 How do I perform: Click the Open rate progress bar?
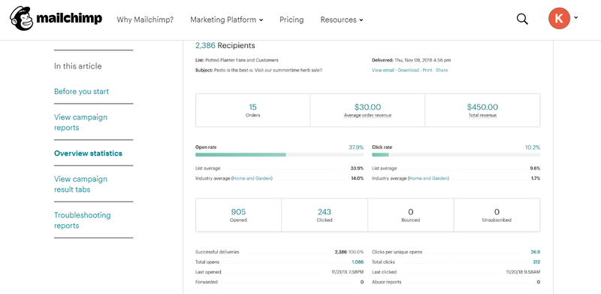tap(279, 155)
